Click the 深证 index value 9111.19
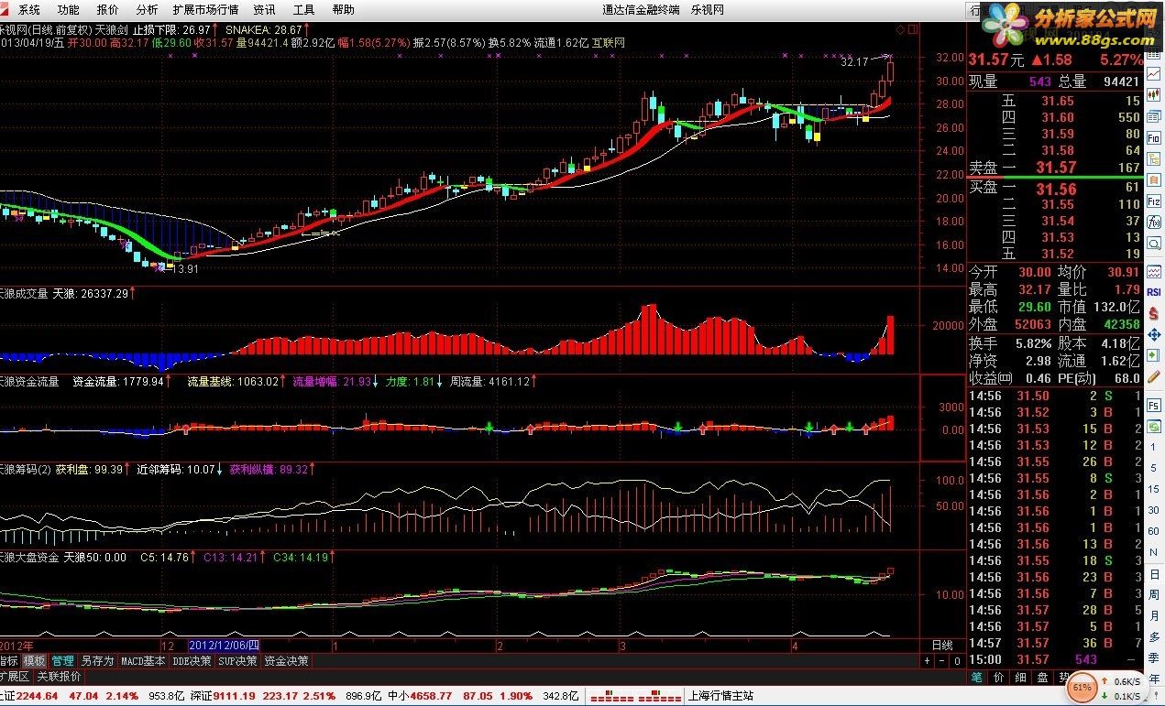 click(x=234, y=696)
